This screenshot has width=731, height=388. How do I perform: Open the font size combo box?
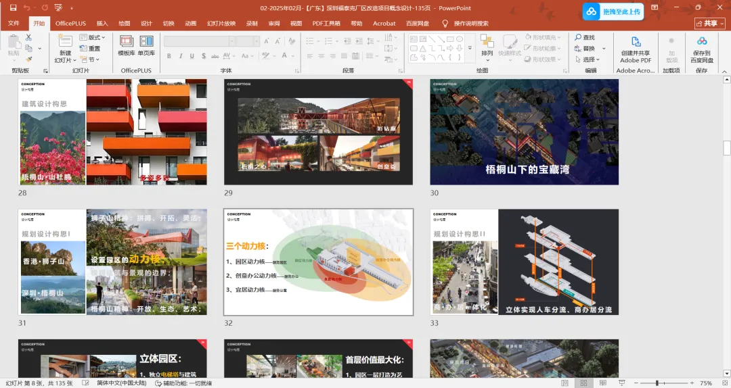(248, 41)
